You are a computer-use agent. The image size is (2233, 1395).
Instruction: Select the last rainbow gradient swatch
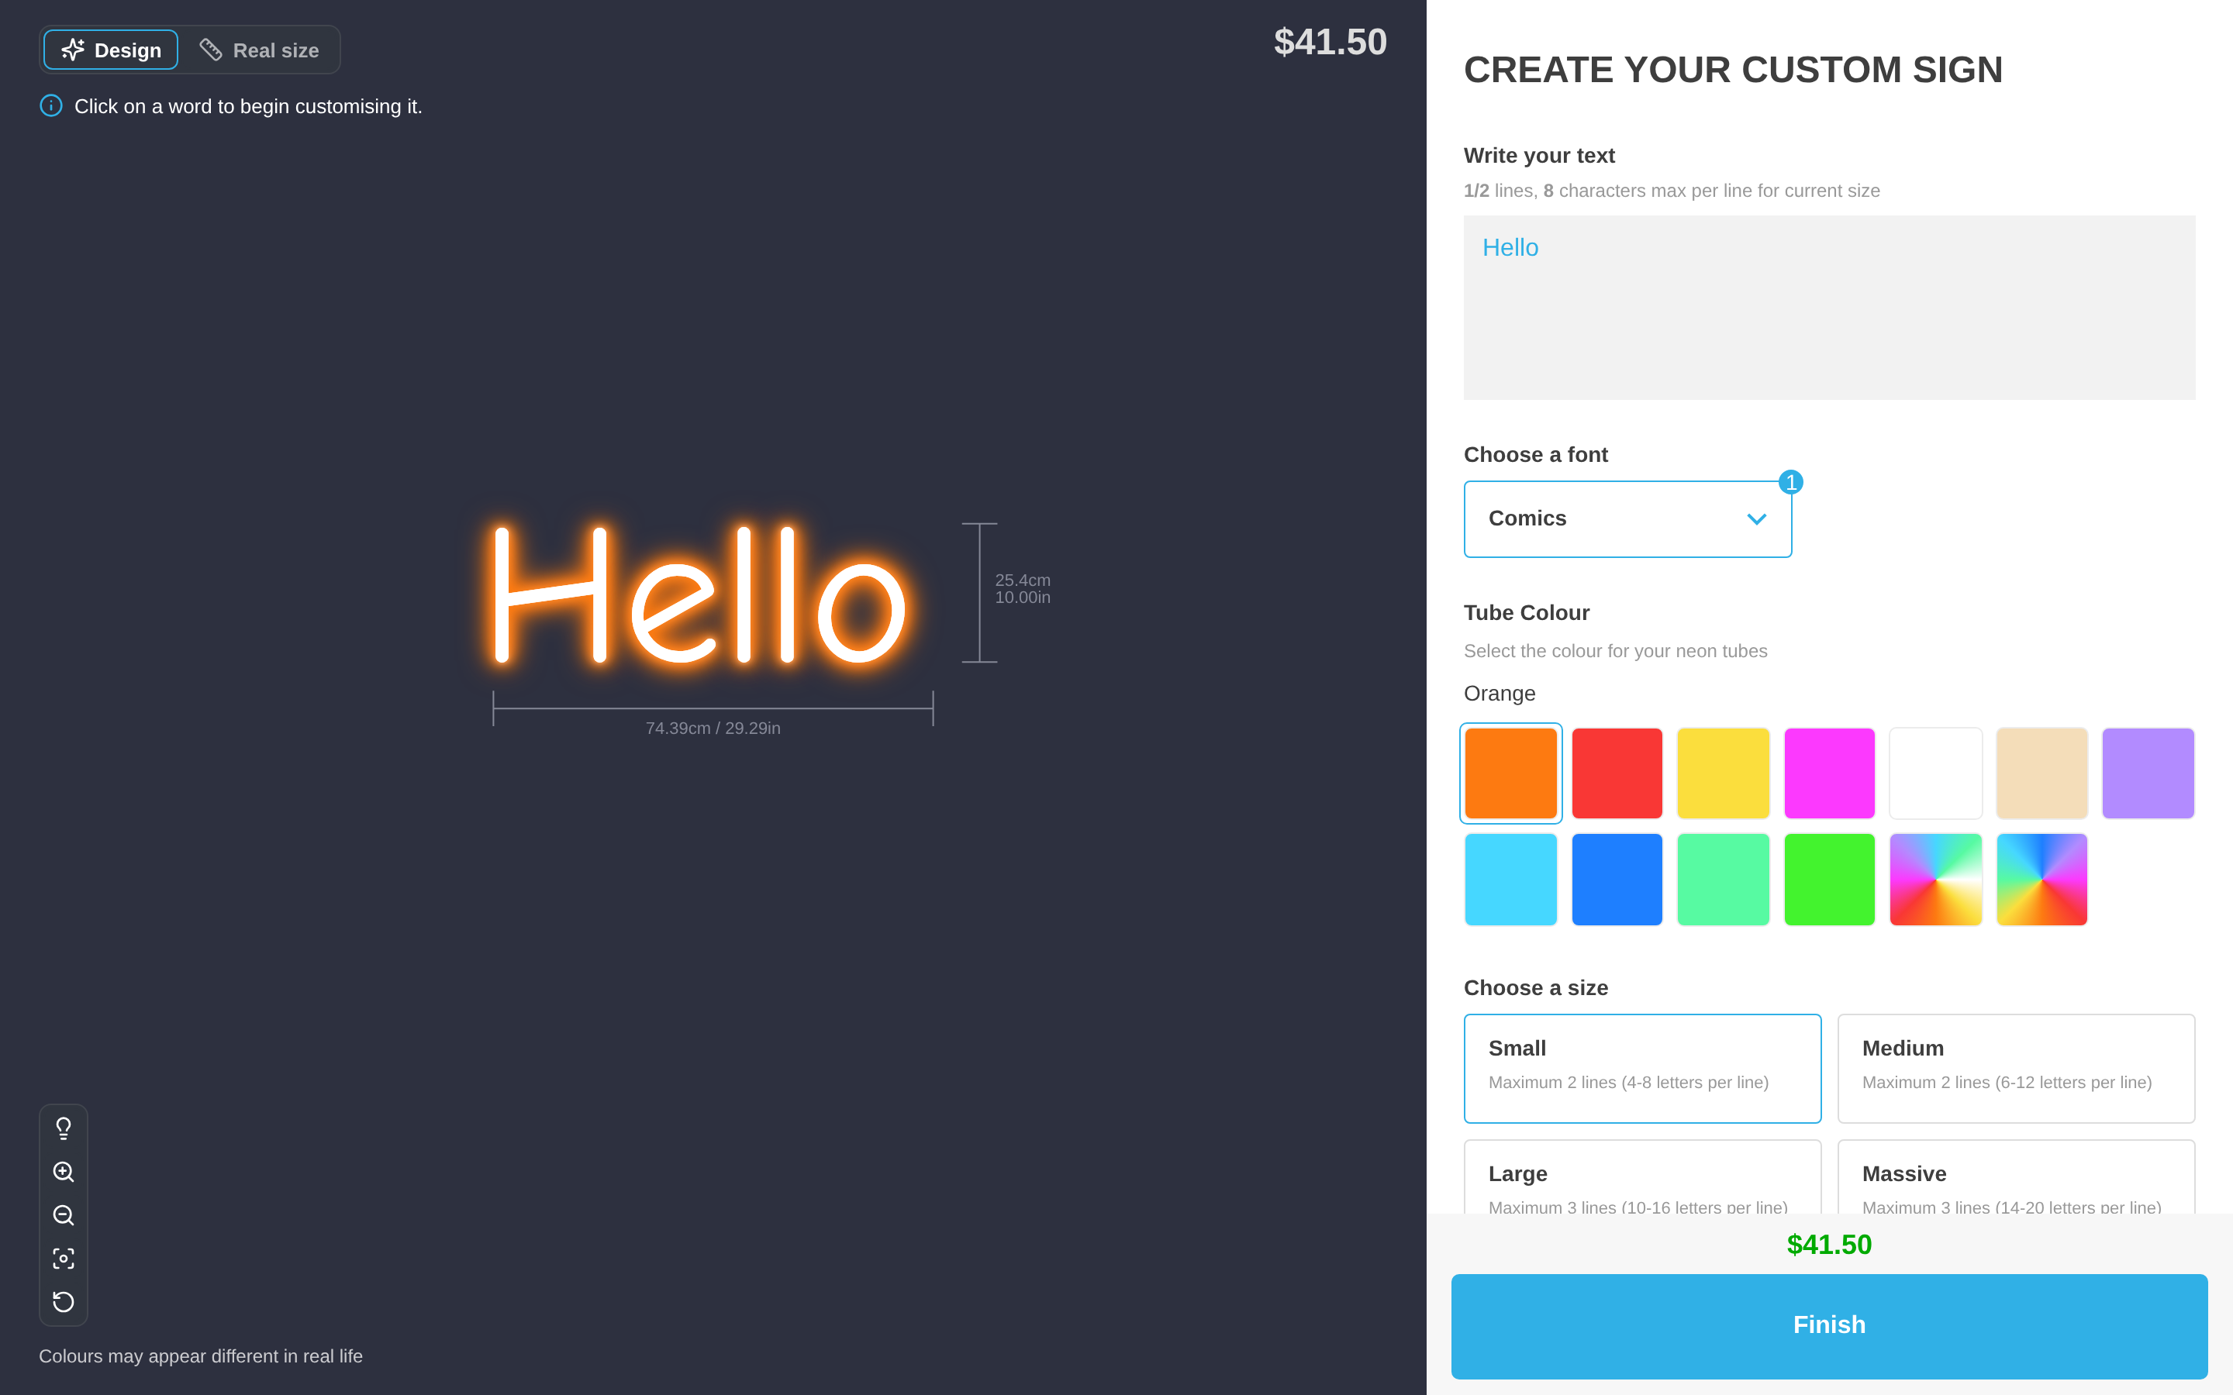coord(2041,880)
